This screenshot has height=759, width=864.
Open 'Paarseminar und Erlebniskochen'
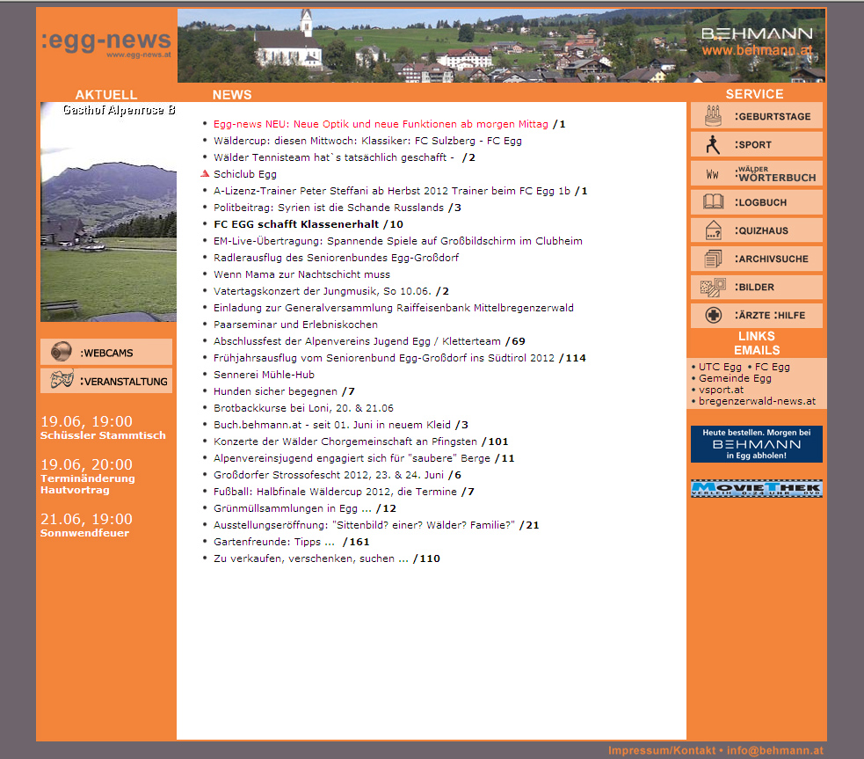point(296,325)
